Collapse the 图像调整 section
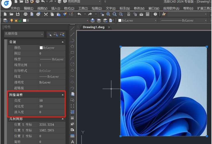Viewport: 212px width, 144px height. (x=63, y=95)
